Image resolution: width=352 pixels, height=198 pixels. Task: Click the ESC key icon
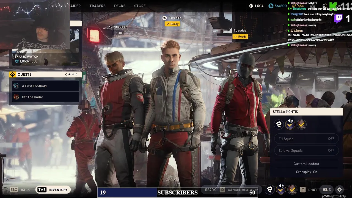[14, 190]
